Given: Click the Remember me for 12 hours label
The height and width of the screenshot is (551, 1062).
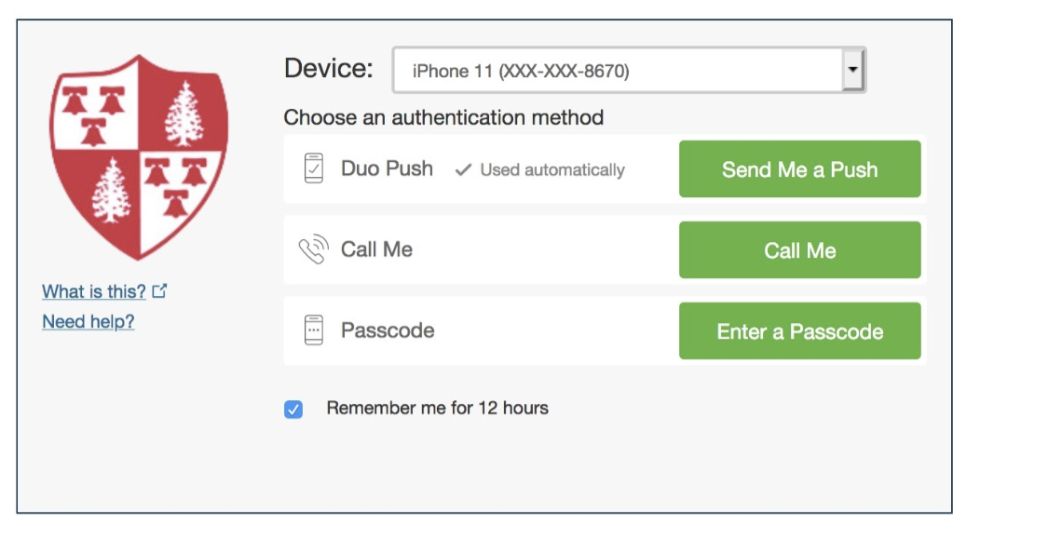Looking at the screenshot, I should (x=437, y=408).
